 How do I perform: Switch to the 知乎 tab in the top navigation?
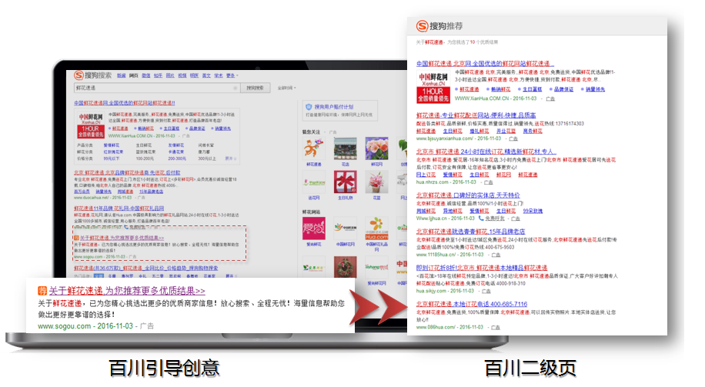click(158, 75)
